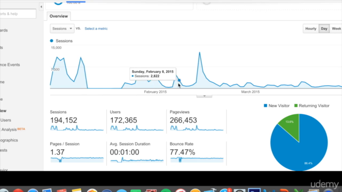Open the Sessions metric dropdown
This screenshot has height=192, width=342.
(x=62, y=28)
